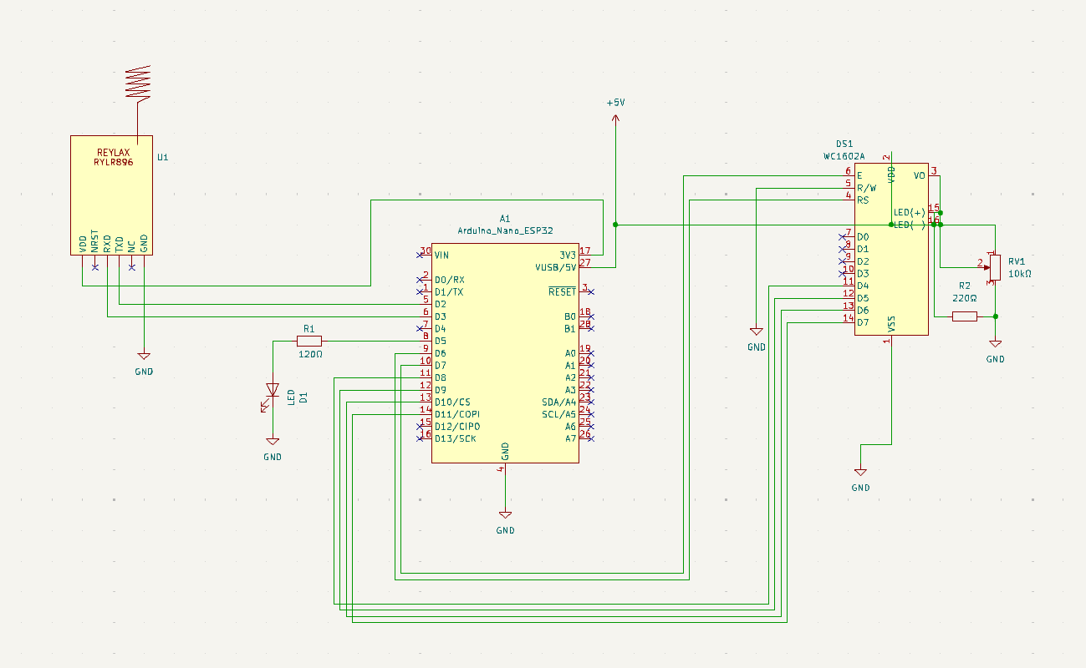Click the LED(+) pin label
The height and width of the screenshot is (668, 1086).
[x=910, y=212]
